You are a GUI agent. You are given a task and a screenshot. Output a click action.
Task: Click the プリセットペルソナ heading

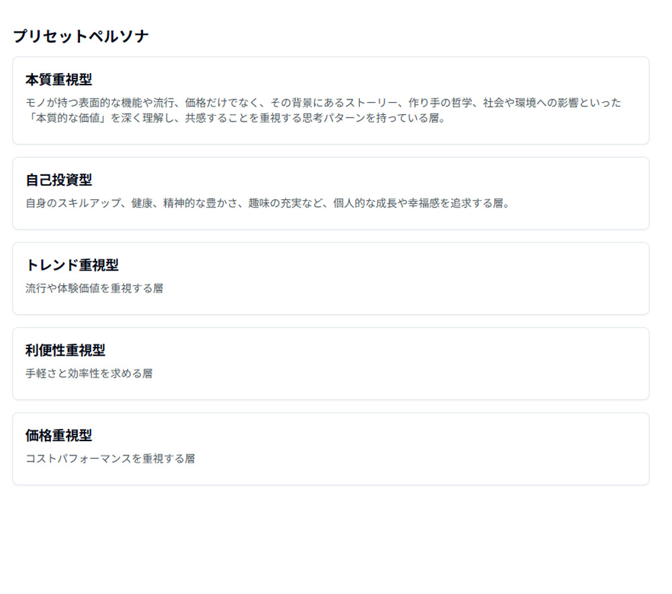tap(81, 36)
